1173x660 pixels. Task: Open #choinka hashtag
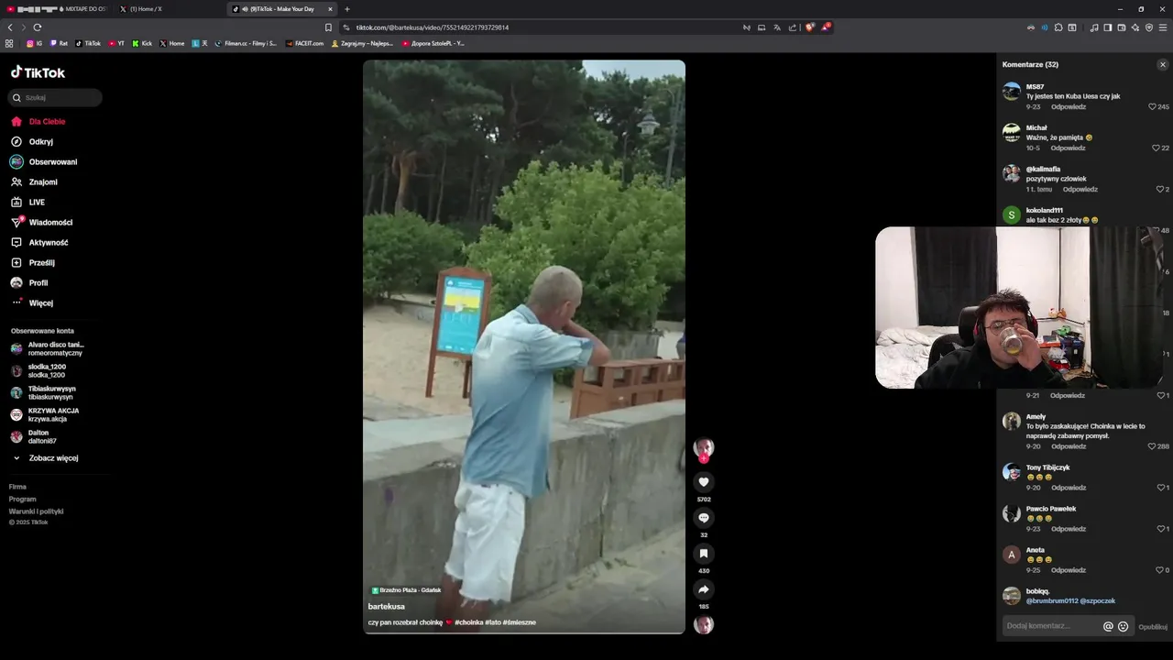[468, 622]
